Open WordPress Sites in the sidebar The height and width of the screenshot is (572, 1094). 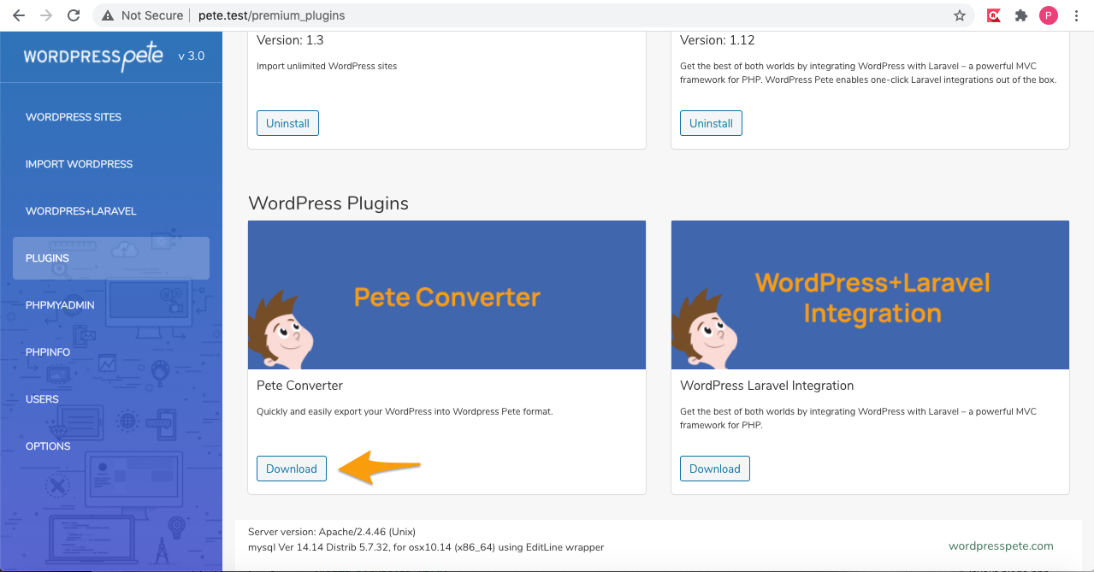tap(74, 117)
